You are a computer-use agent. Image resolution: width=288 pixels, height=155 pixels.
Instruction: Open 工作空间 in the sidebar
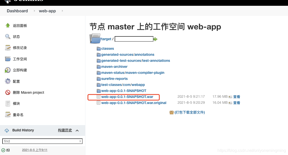[20, 59]
